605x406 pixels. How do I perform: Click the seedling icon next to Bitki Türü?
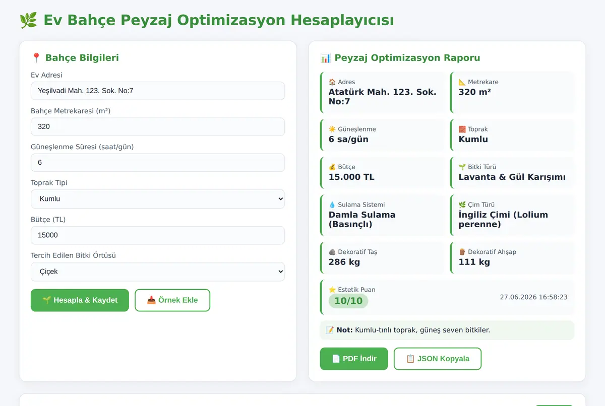pyautogui.click(x=462, y=167)
